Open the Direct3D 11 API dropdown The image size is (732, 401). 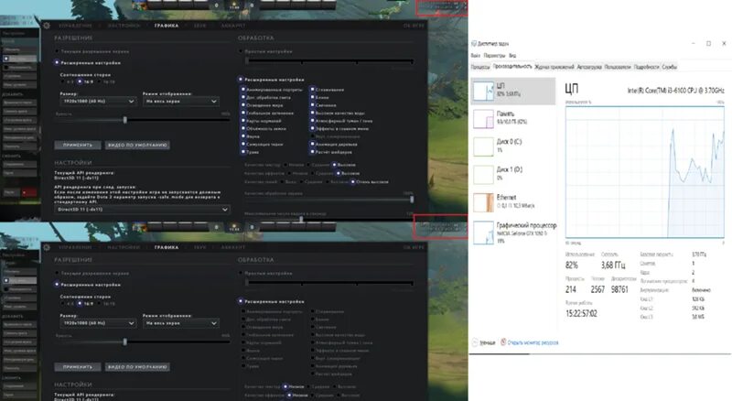click(142, 210)
